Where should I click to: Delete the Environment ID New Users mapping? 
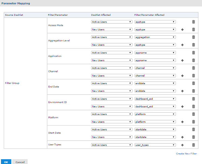(193, 107)
